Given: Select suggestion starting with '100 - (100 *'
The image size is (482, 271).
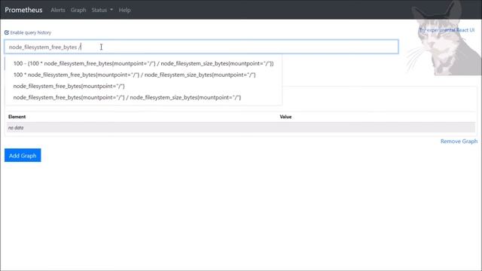Looking at the screenshot, I should tap(143, 63).
